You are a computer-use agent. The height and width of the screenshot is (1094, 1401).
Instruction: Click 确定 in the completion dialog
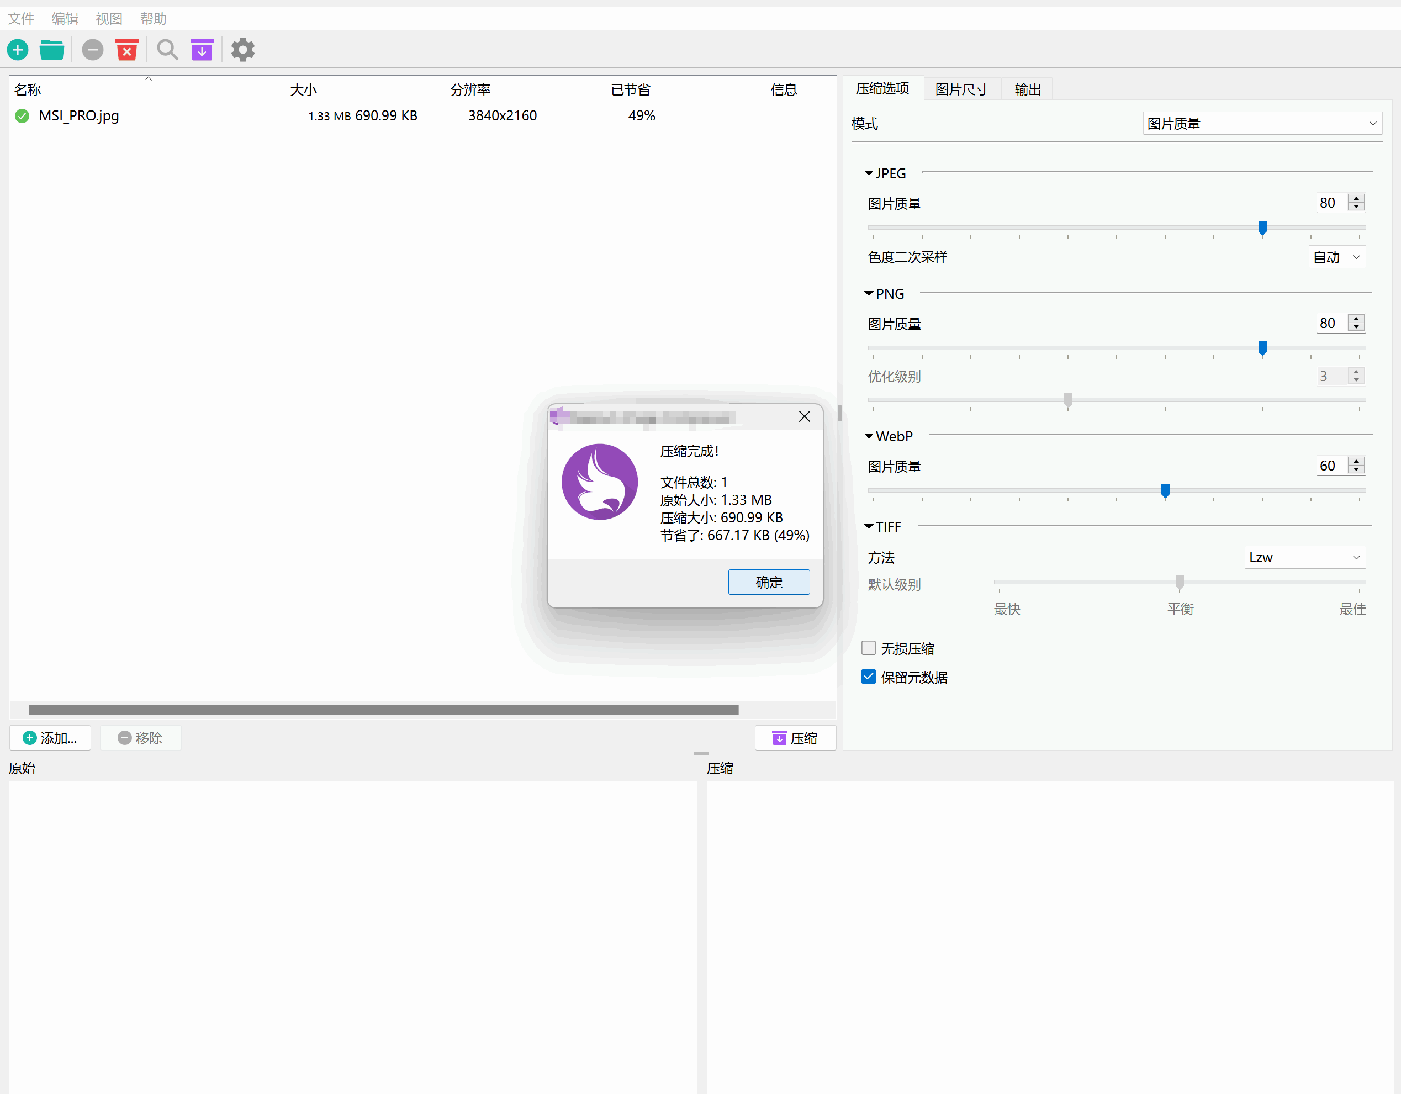click(x=769, y=582)
